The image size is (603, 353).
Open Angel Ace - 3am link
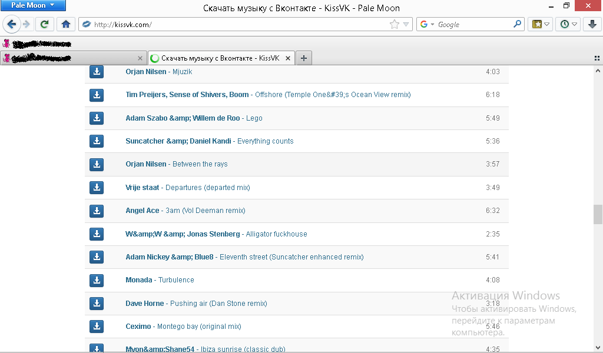point(185,211)
